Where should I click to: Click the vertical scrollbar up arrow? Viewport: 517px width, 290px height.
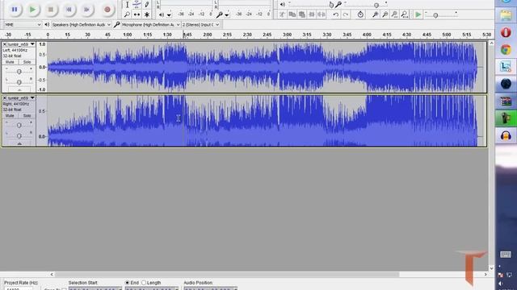pyautogui.click(x=492, y=43)
